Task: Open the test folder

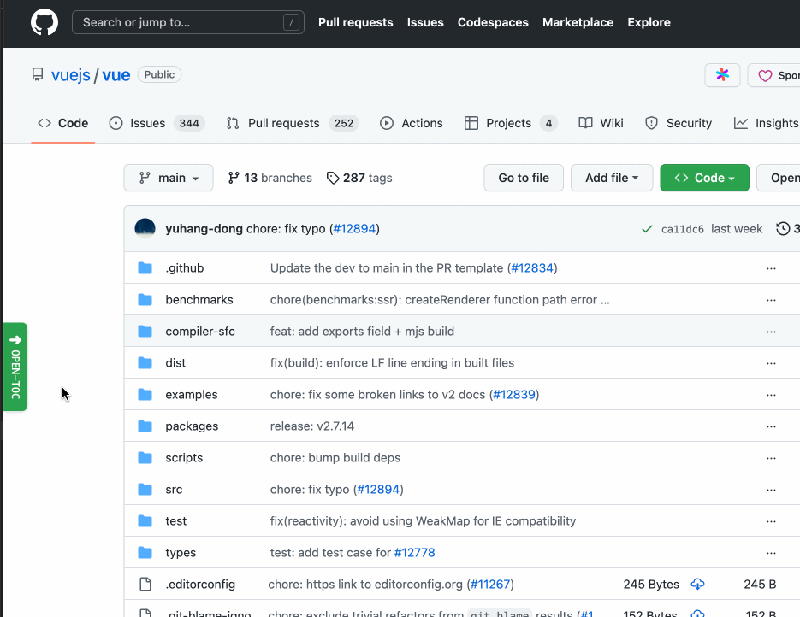Action: pyautogui.click(x=176, y=520)
